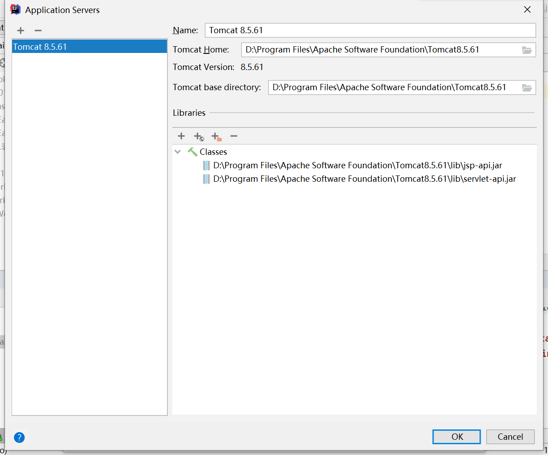Image resolution: width=548 pixels, height=455 pixels.
Task: Select the Classes node
Action: pos(213,152)
